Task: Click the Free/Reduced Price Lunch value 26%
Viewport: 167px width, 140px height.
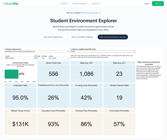Action: (53, 97)
